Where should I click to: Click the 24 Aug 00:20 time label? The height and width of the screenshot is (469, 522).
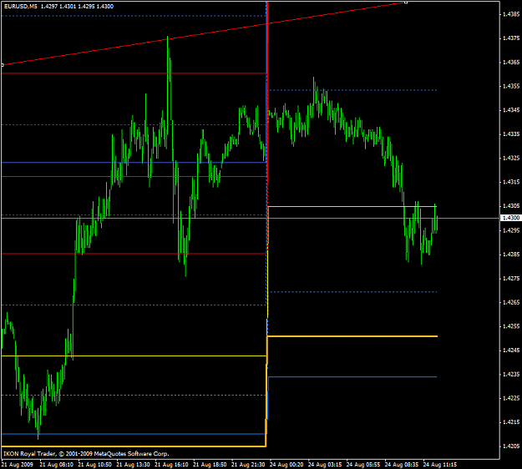coord(286,464)
